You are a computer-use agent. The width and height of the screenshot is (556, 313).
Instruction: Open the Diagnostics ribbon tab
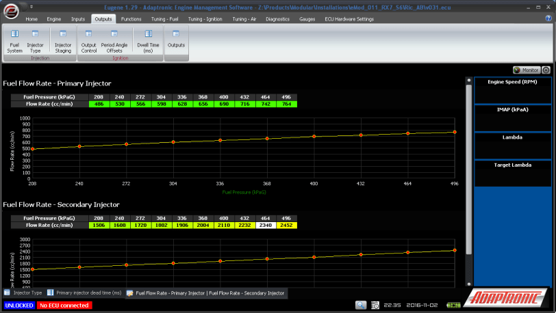click(277, 19)
